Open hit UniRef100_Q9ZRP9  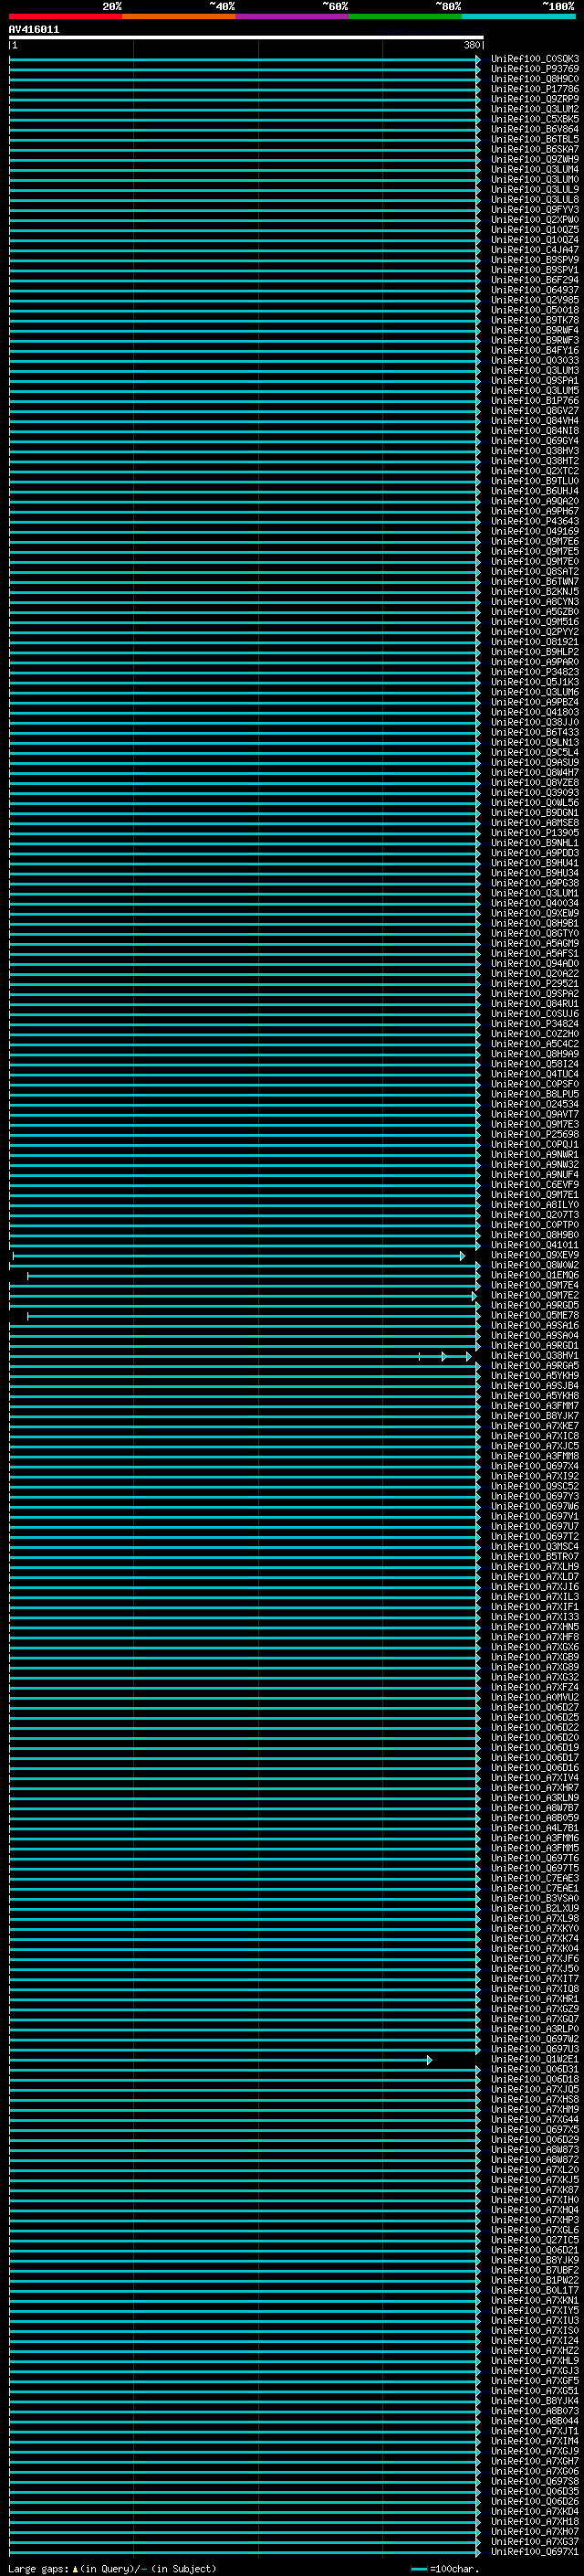[x=534, y=99]
